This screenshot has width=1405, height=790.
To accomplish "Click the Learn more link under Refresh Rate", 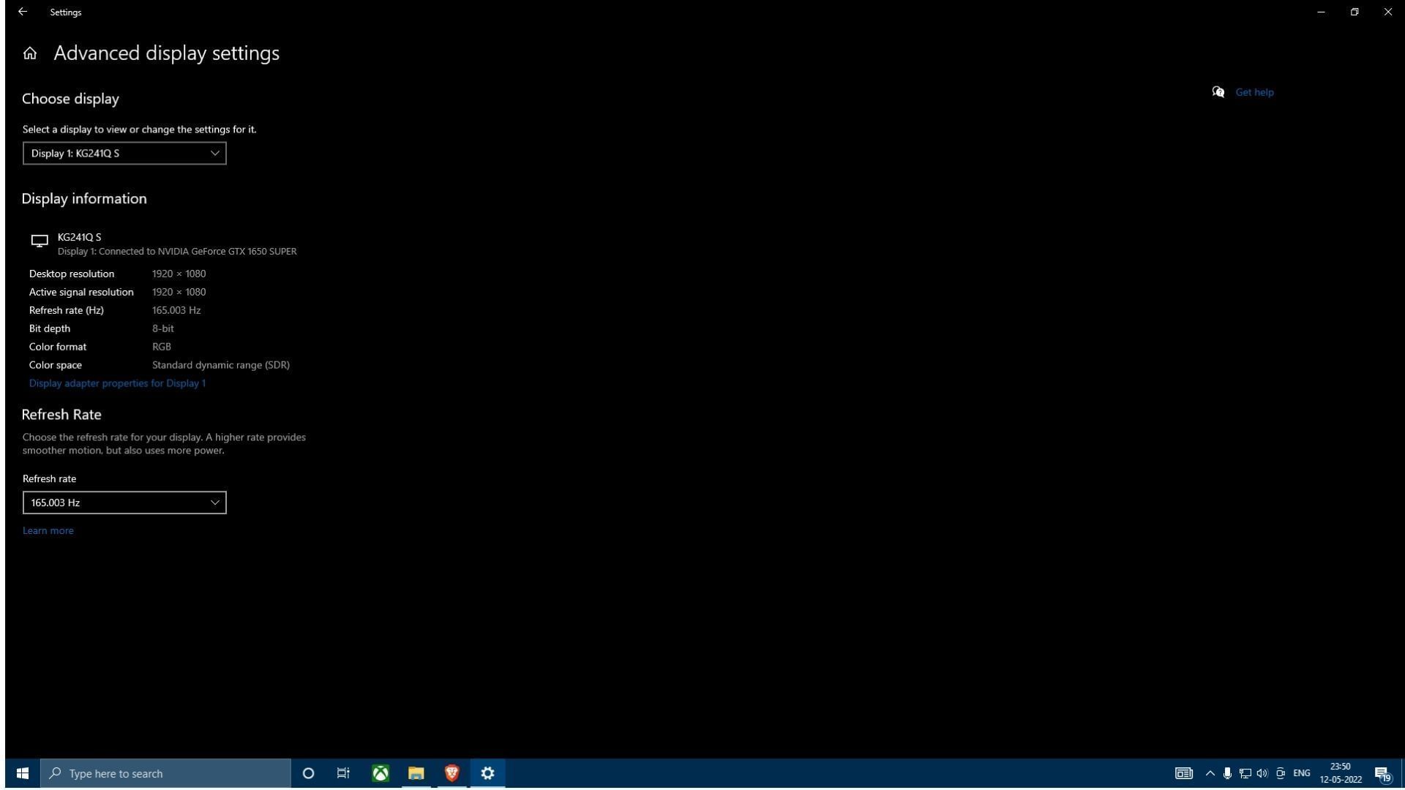I will click(x=48, y=530).
